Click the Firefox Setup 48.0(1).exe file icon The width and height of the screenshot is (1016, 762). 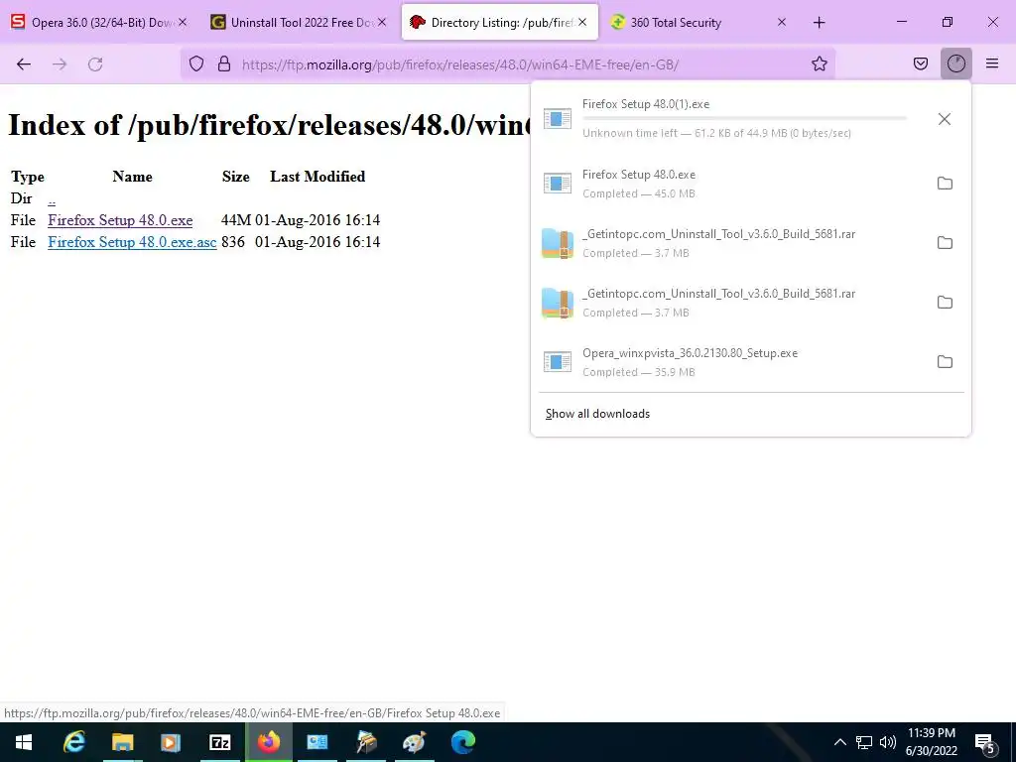click(558, 119)
